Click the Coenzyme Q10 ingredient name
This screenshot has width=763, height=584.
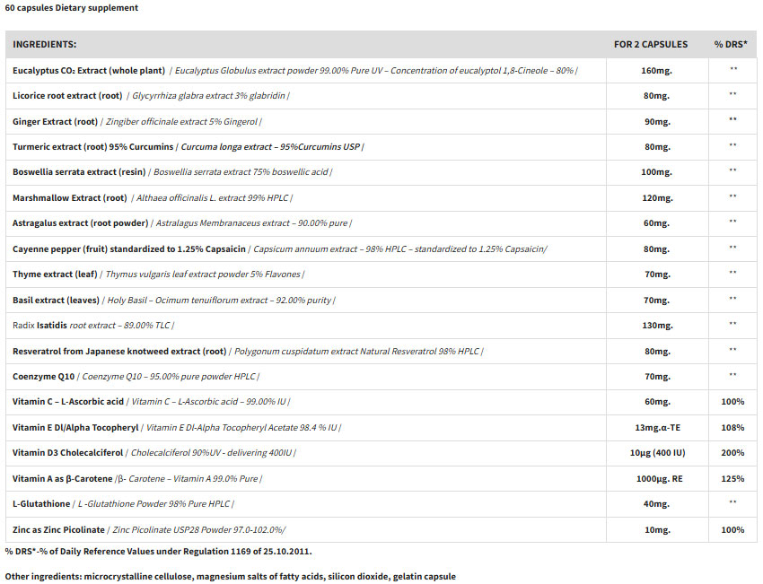click(43, 376)
